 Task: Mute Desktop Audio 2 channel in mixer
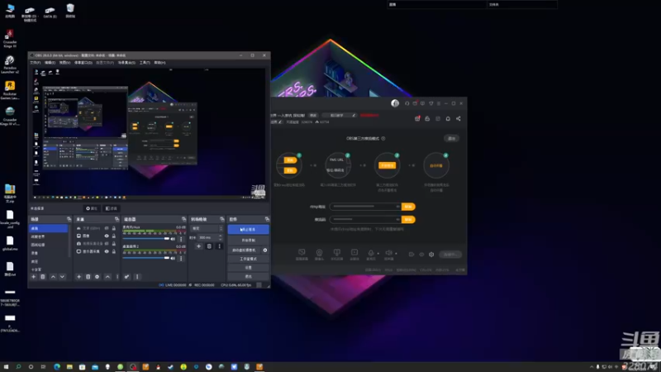coord(173,258)
